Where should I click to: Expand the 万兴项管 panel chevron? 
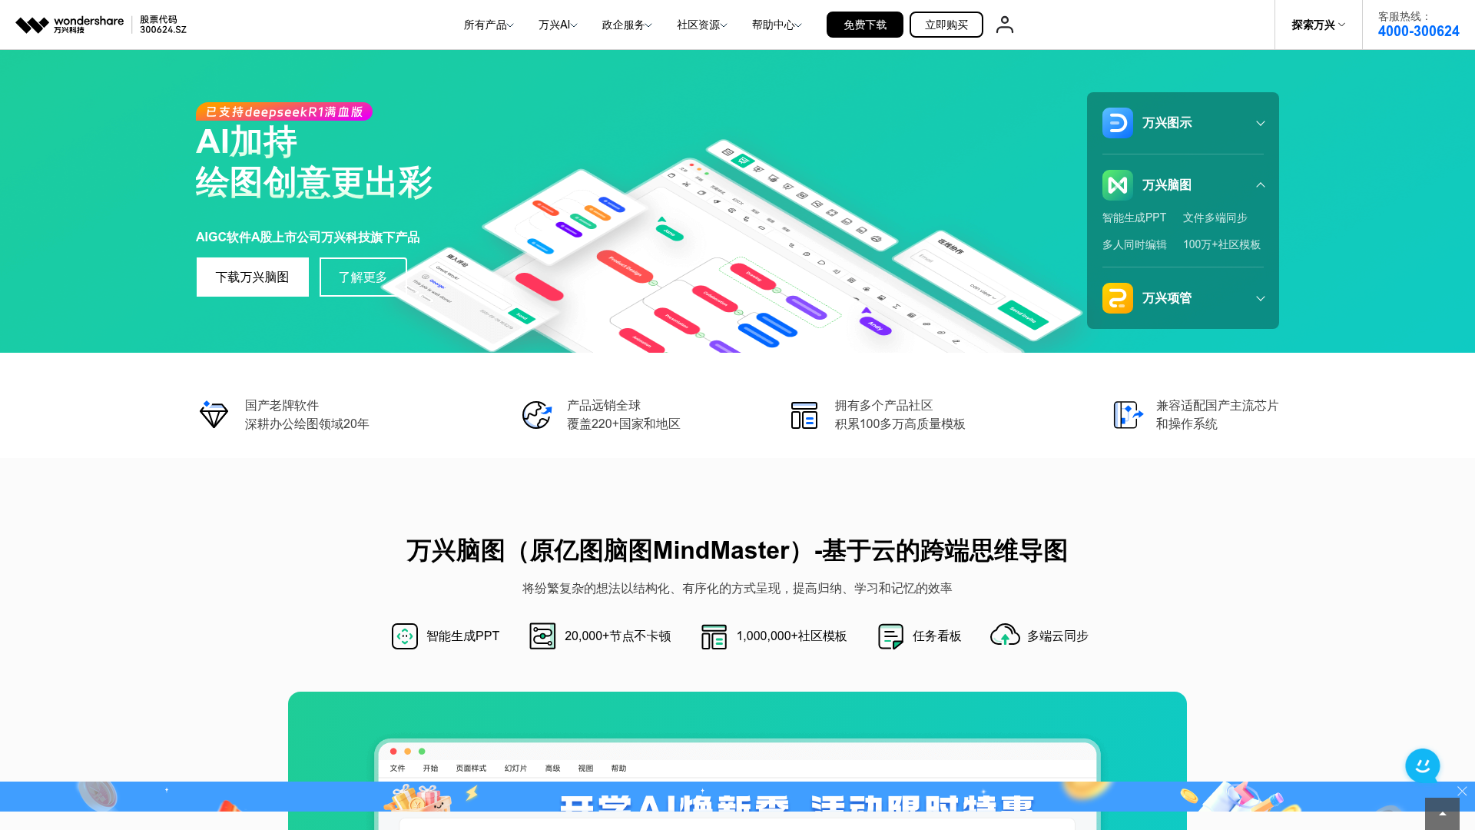(x=1260, y=298)
